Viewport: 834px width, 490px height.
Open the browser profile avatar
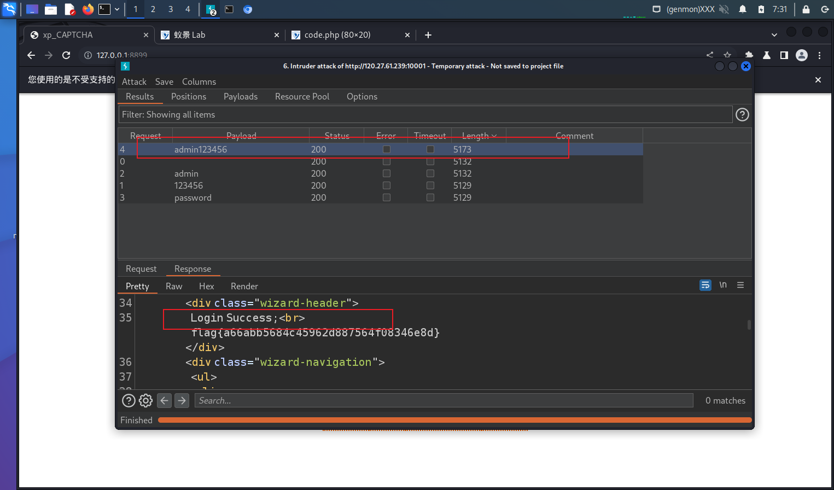(802, 55)
